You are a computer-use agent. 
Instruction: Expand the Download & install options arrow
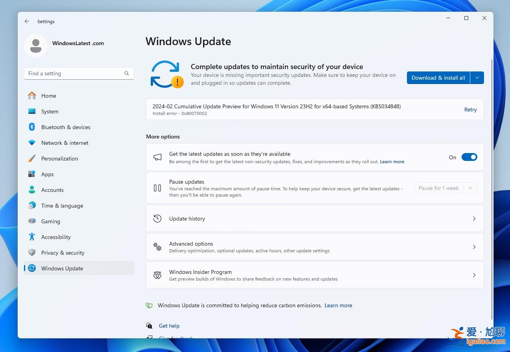point(477,78)
